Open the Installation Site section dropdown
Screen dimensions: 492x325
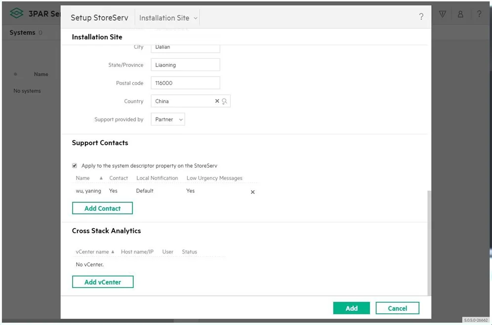tap(168, 18)
